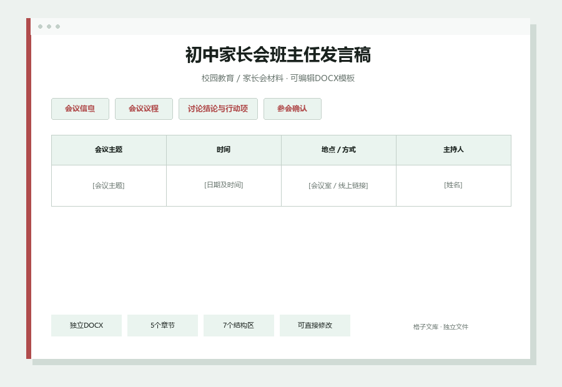Click the 5个章节 tag
562x387 pixels.
163,325
